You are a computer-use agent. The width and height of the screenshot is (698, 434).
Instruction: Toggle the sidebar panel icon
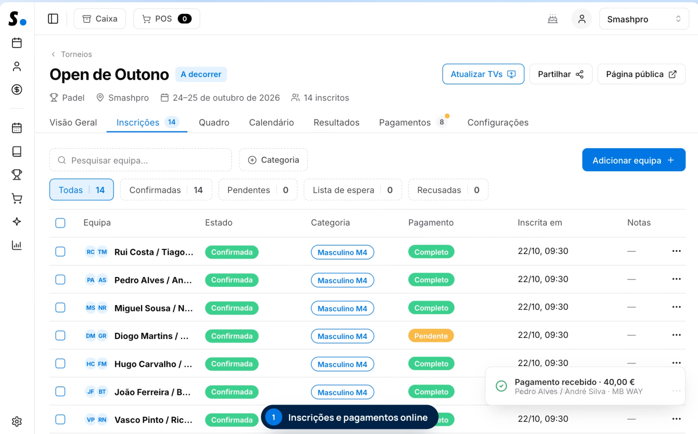click(53, 19)
